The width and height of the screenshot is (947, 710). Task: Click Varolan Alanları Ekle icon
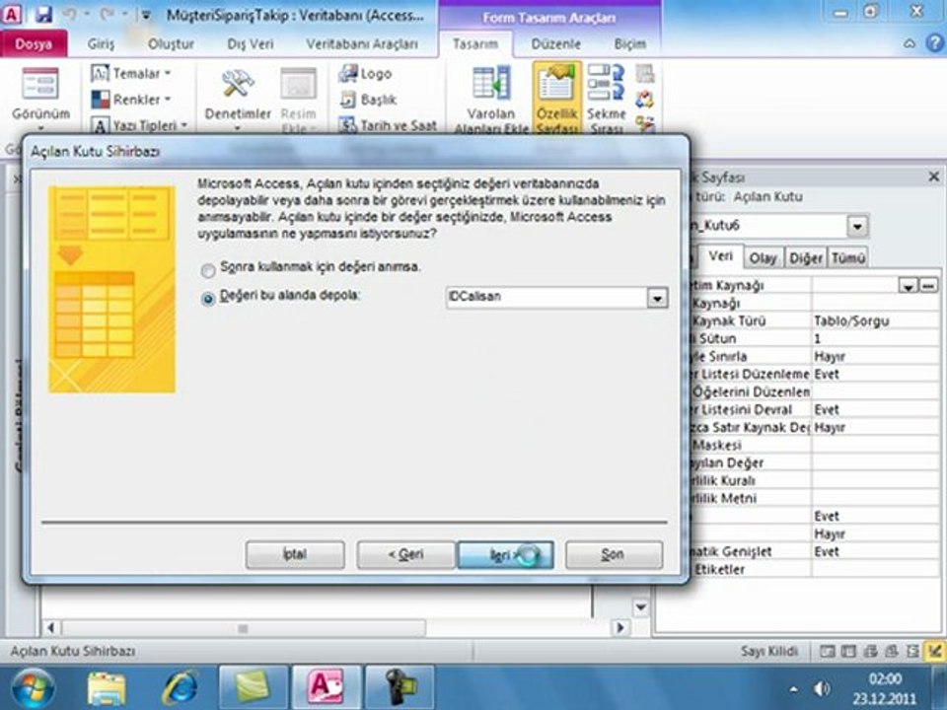(491, 83)
